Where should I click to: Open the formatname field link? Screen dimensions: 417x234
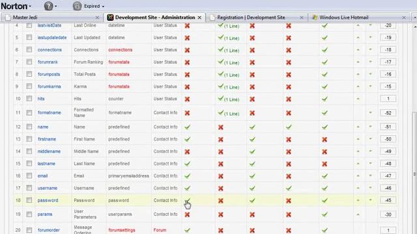(x=50, y=112)
